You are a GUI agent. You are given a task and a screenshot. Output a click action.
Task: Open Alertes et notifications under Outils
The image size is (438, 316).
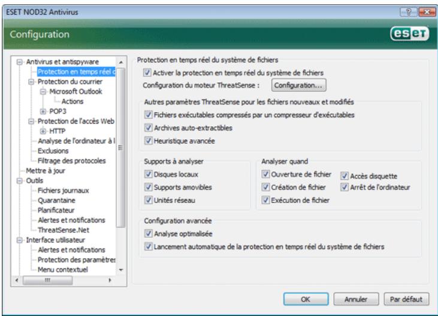[71, 220]
